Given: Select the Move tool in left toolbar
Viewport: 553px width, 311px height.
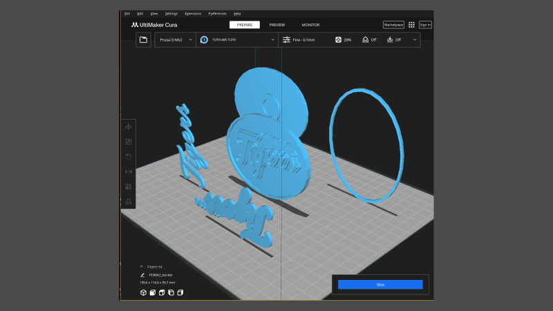Looking at the screenshot, I should tap(128, 126).
